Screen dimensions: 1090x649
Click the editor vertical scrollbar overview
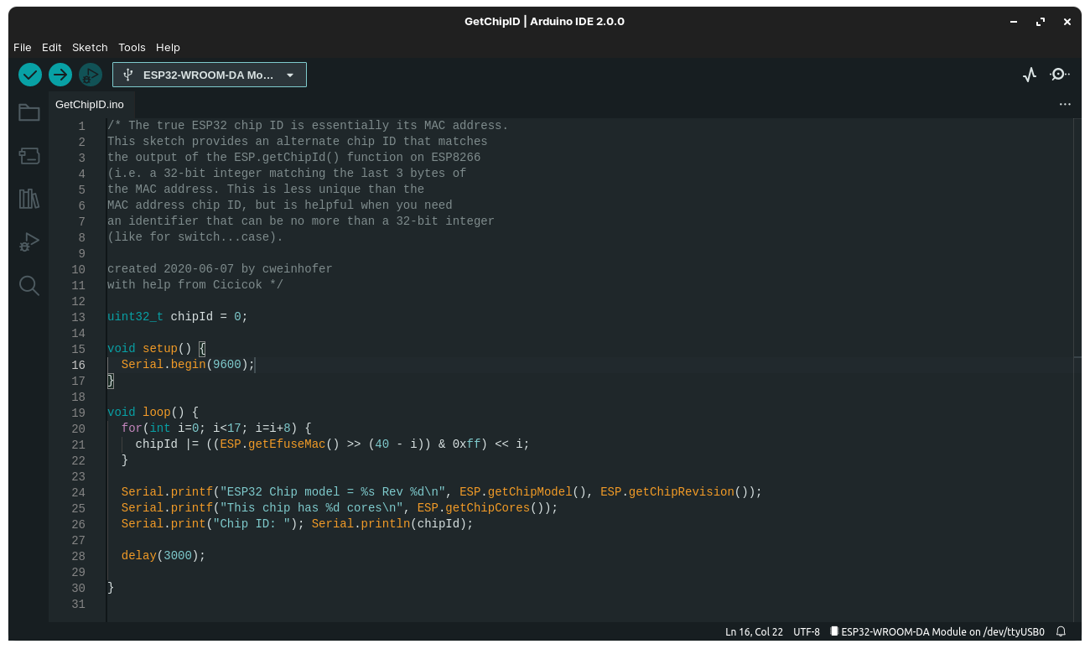pos(1077,370)
